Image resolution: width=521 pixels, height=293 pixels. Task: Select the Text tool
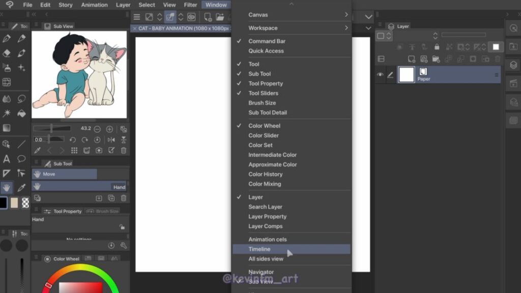tap(7, 159)
